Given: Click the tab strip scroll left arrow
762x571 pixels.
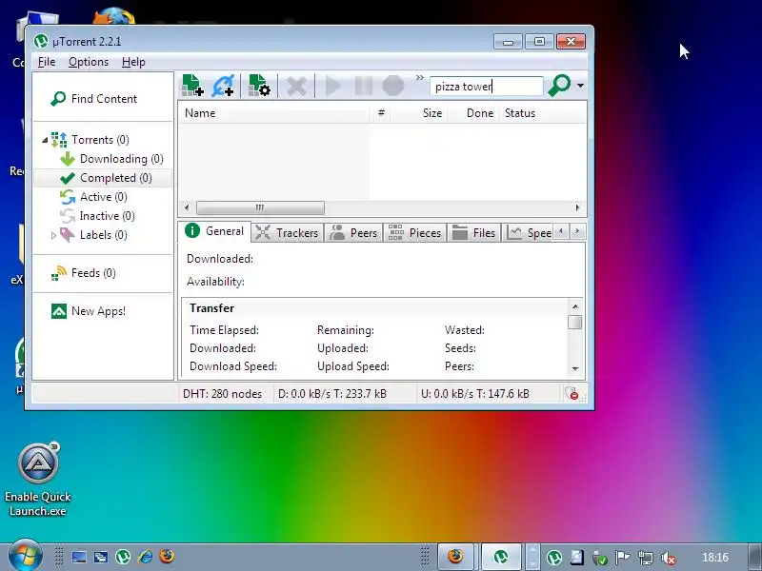Looking at the screenshot, I should click(561, 231).
